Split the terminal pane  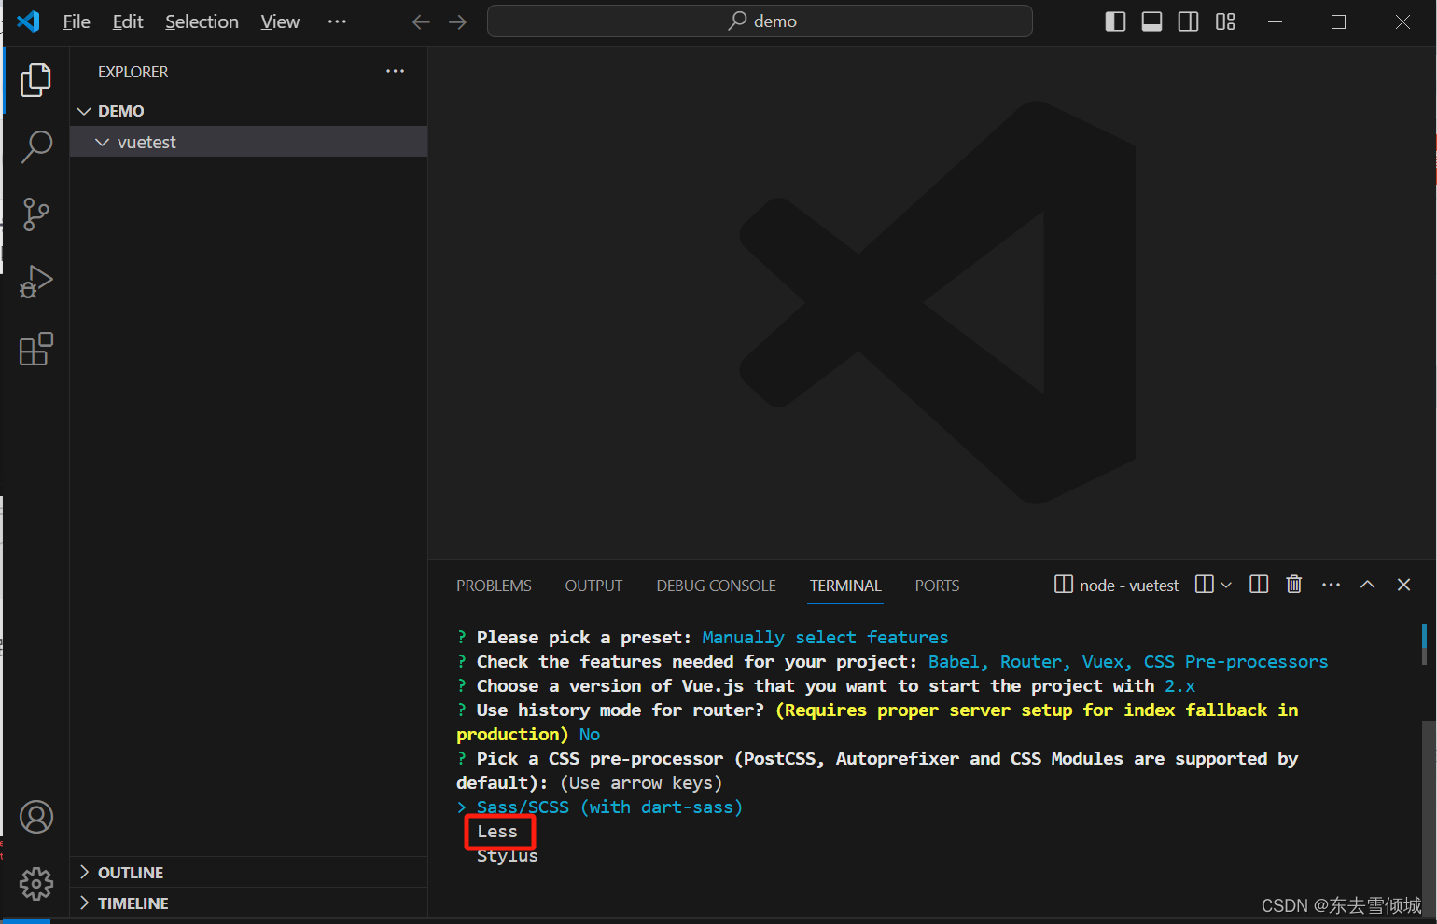click(x=1259, y=585)
